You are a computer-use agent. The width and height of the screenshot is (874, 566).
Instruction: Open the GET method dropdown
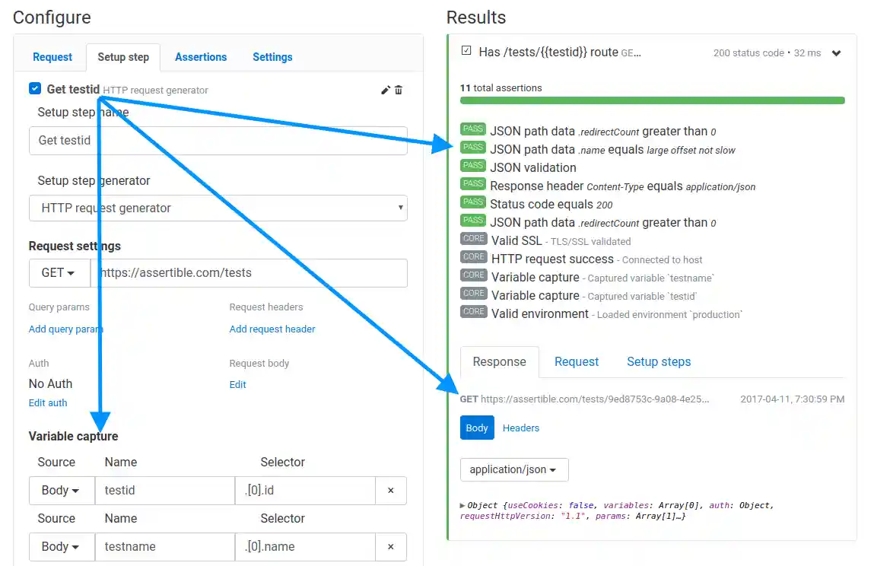coord(59,272)
